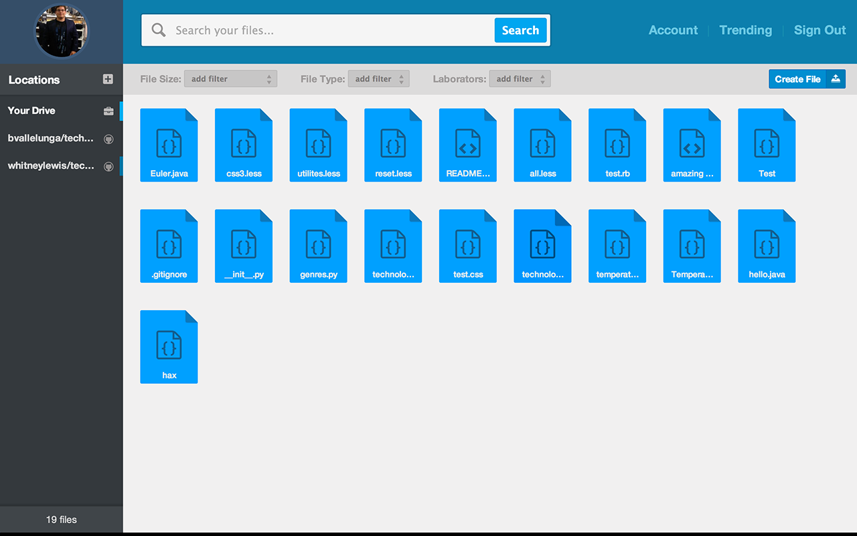Open the css3.less file
The width and height of the screenshot is (857, 536).
coord(244,145)
